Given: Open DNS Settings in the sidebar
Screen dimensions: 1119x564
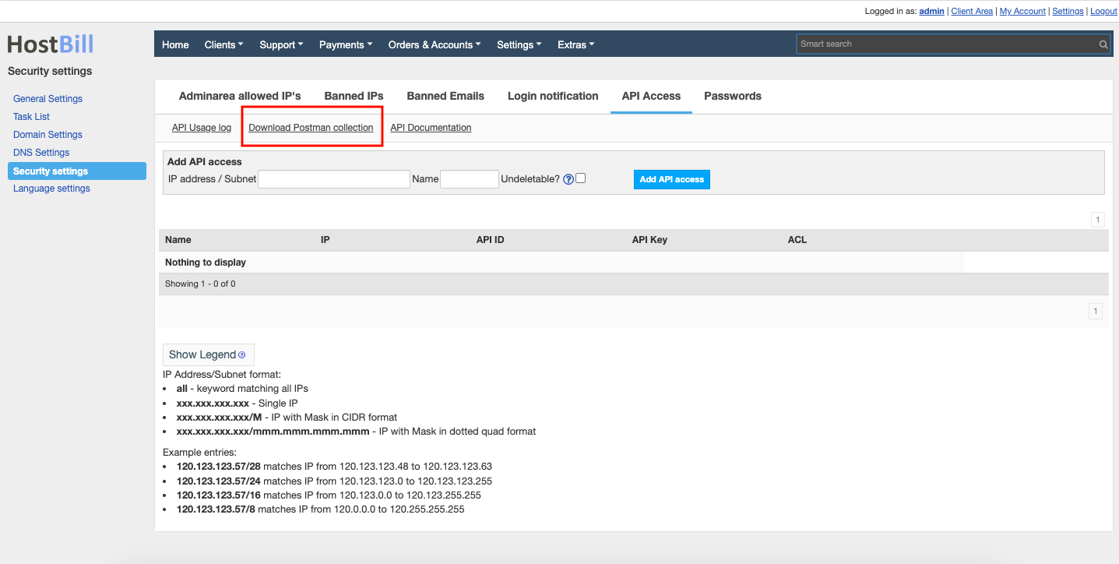Looking at the screenshot, I should click(40, 152).
